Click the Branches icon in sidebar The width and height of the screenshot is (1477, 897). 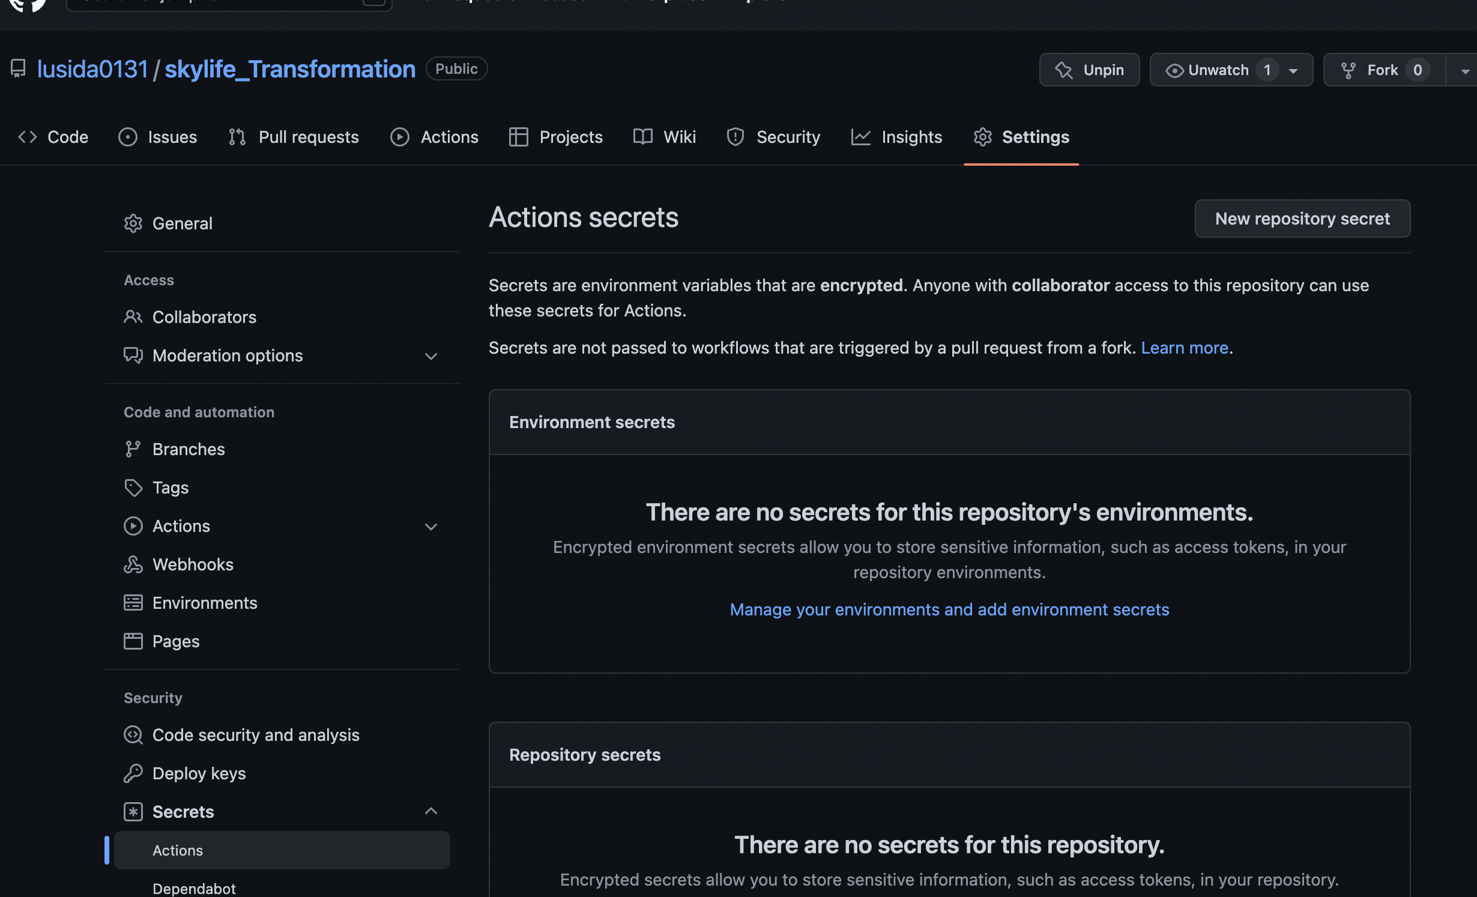tap(133, 449)
